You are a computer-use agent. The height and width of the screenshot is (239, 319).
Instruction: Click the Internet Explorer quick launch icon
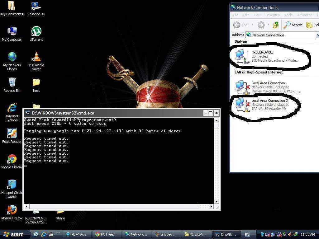44,234
